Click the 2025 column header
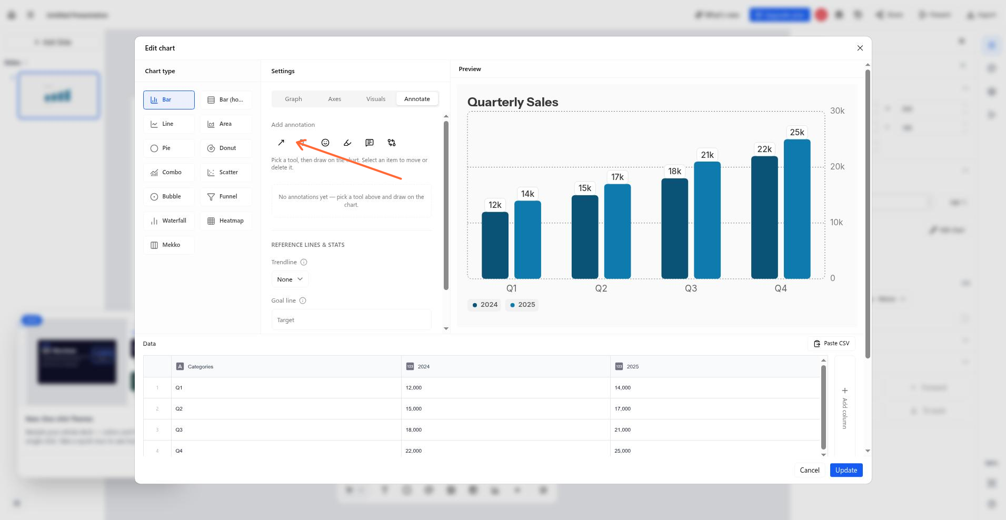 715,367
